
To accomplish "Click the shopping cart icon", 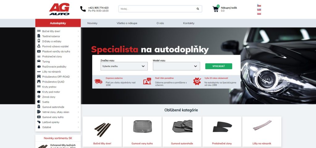I will (x=215, y=9).
